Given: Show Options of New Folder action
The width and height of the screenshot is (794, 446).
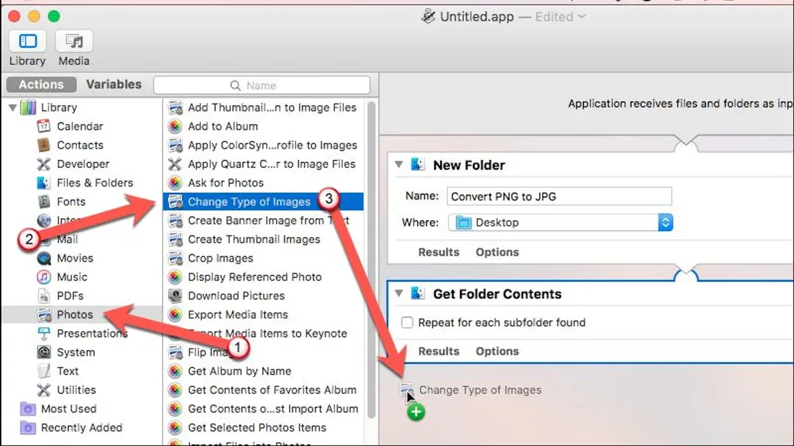Looking at the screenshot, I should tap(497, 252).
